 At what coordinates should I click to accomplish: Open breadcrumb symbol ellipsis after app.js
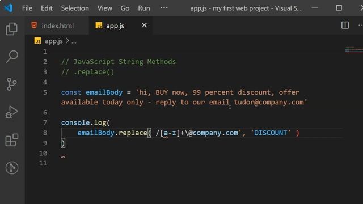[74, 41]
